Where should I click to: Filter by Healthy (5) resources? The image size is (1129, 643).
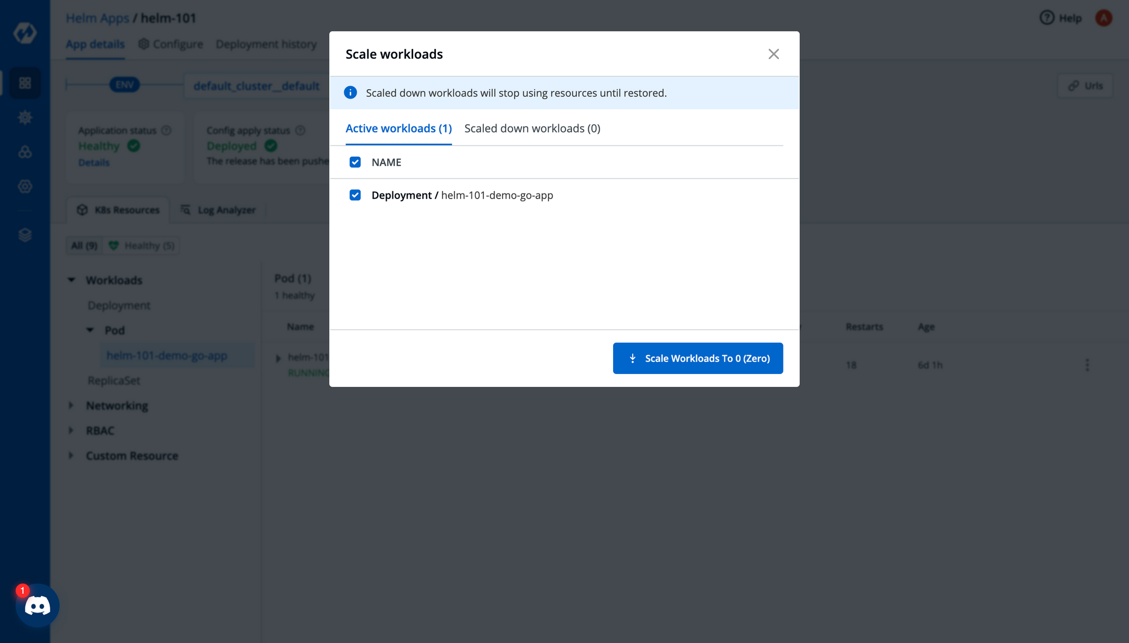(x=141, y=245)
